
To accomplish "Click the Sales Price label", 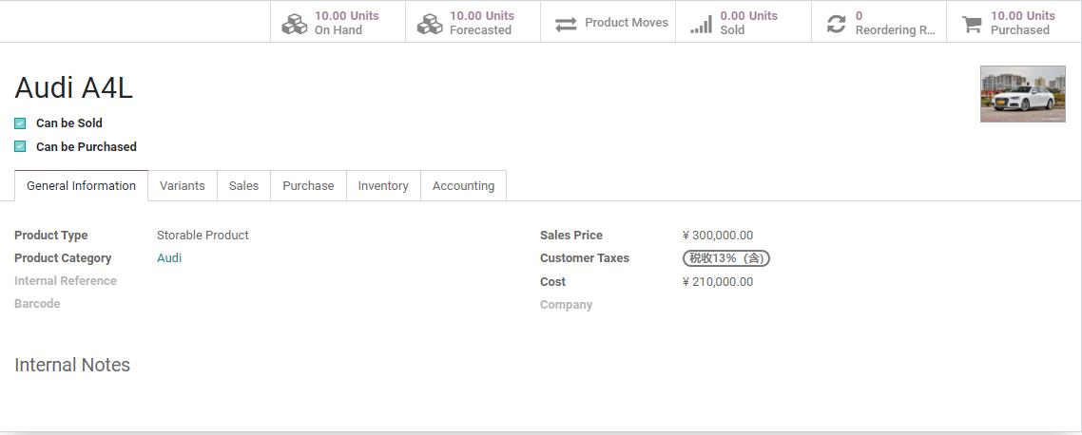I will 571,236.
